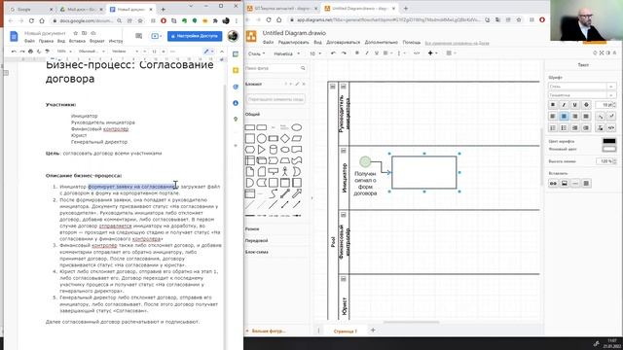
Task: Collapse the Инициатор swimlane
Action: click(344, 151)
